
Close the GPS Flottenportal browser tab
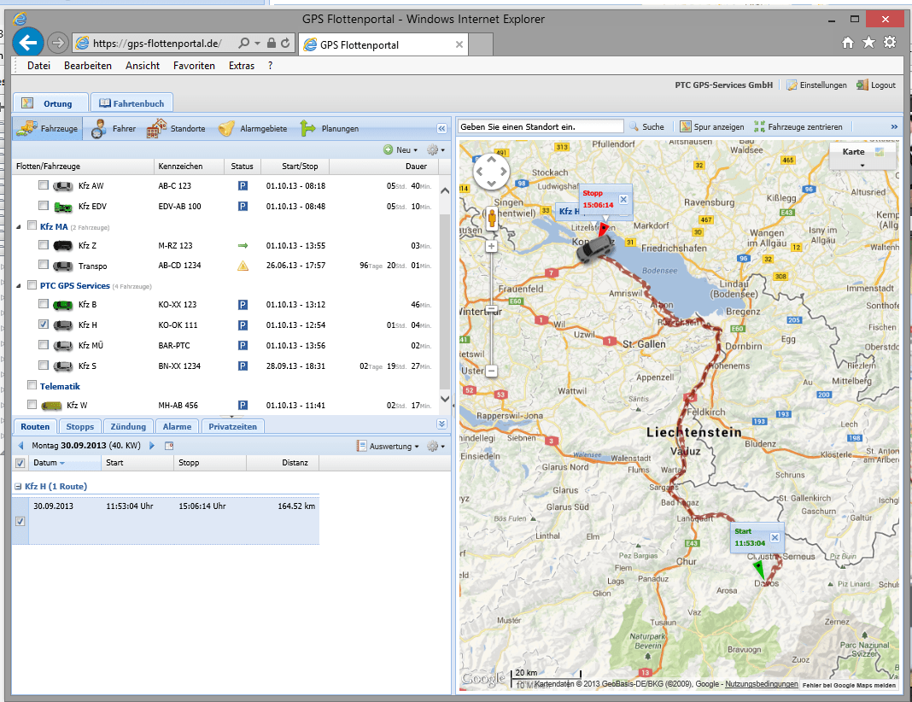click(x=459, y=44)
